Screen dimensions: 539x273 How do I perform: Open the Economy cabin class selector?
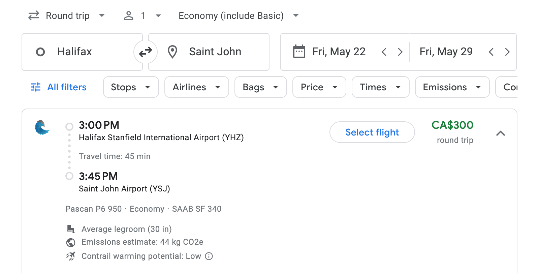pyautogui.click(x=238, y=16)
